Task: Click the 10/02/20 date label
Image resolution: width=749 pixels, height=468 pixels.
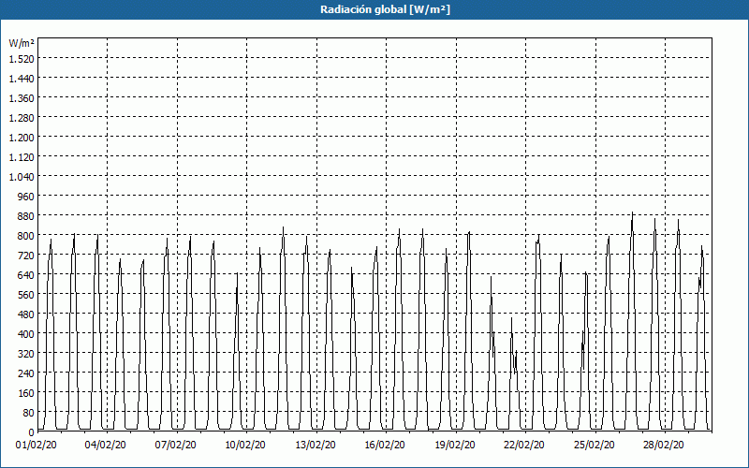Action: 245,446
